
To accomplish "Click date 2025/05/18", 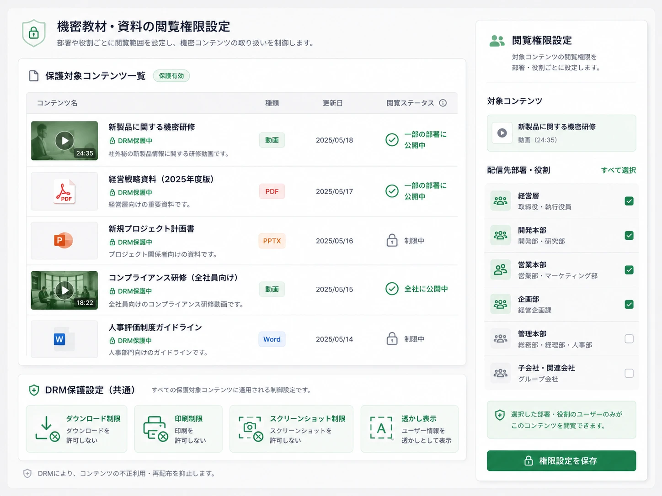I will 335,140.
